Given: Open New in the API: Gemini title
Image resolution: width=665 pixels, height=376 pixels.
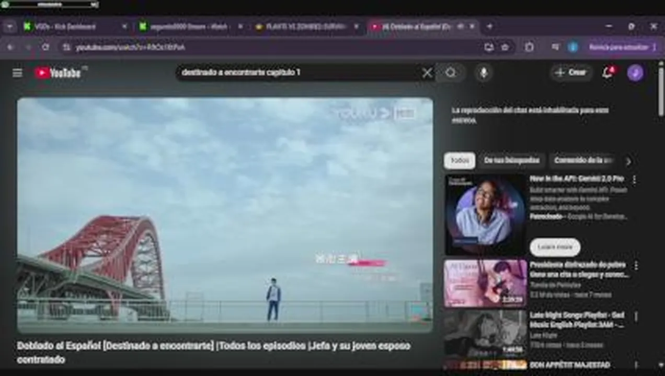Looking at the screenshot, I should click(577, 179).
